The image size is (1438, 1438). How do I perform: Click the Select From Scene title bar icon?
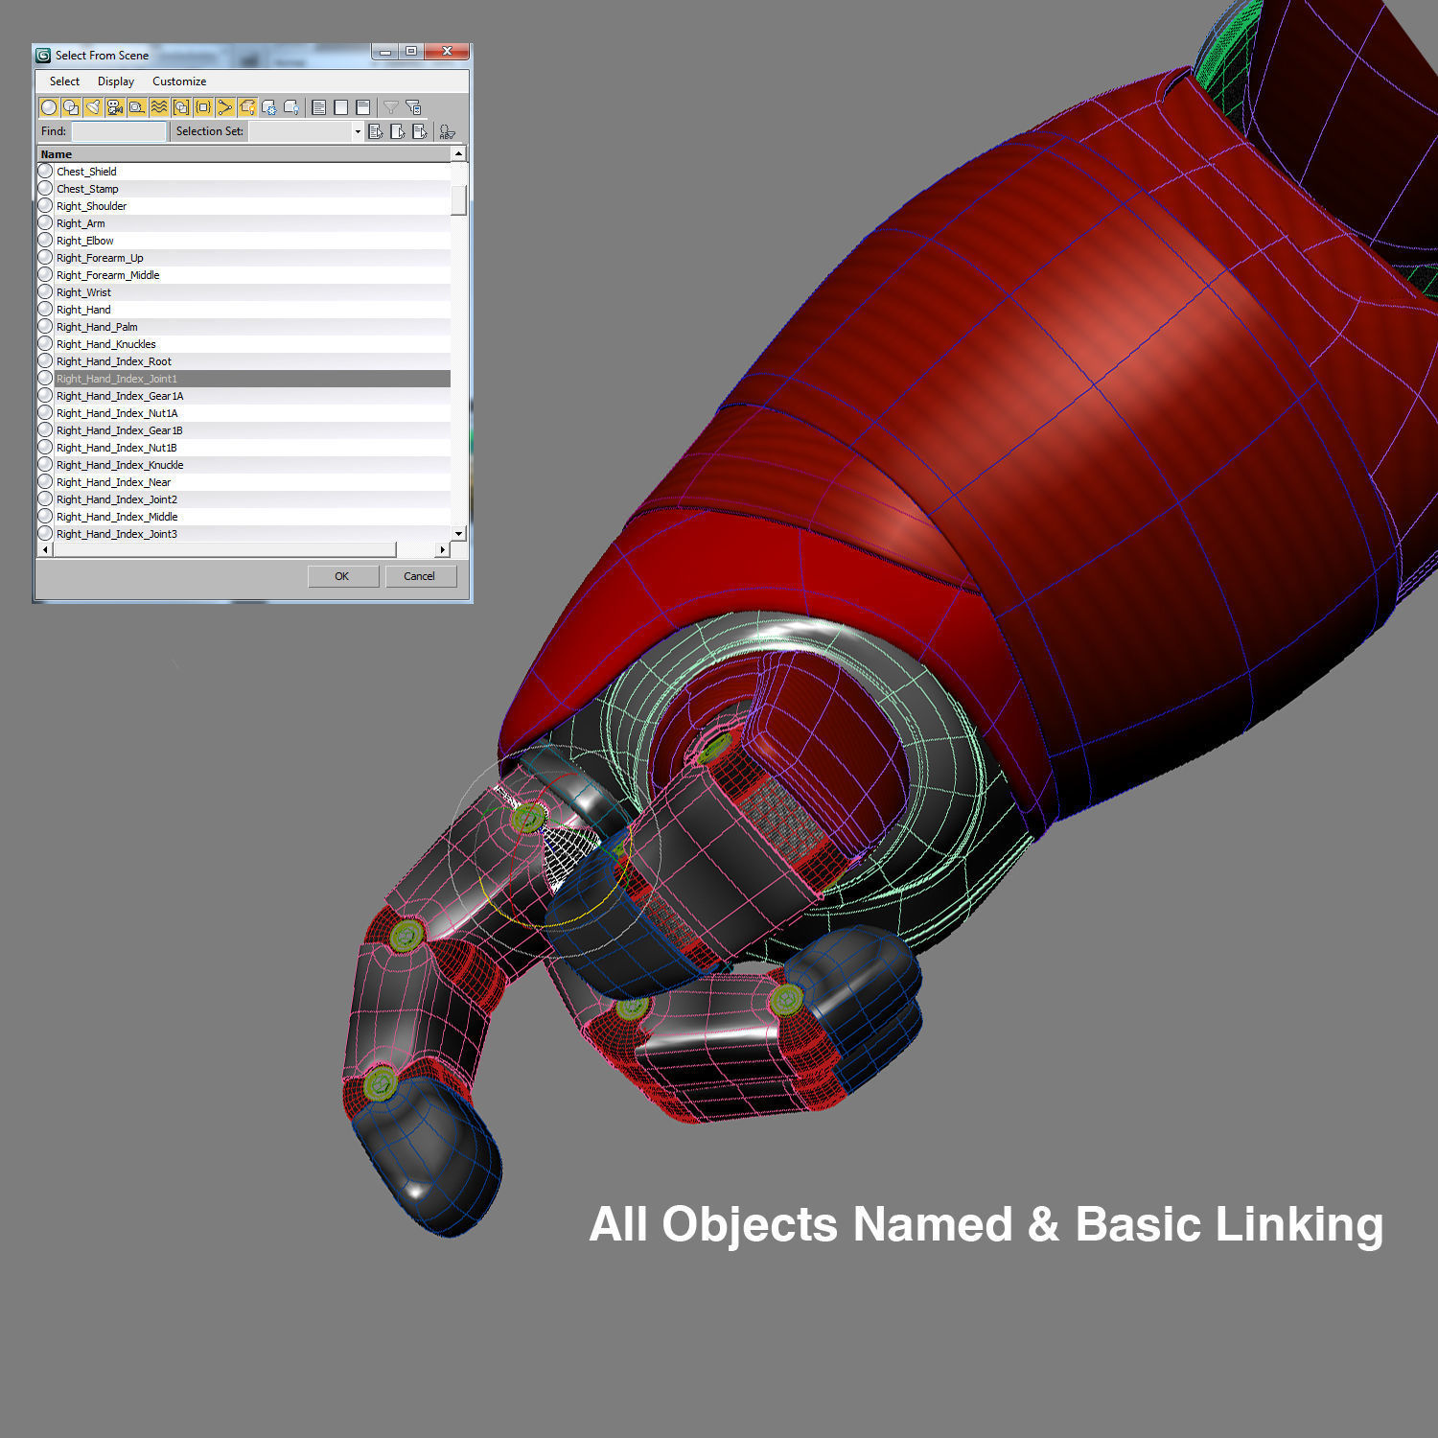click(43, 56)
